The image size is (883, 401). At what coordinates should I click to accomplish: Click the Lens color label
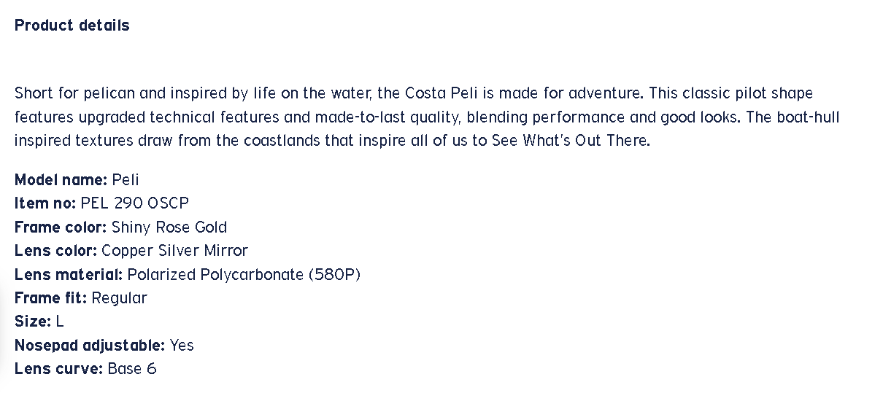pyautogui.click(x=55, y=251)
